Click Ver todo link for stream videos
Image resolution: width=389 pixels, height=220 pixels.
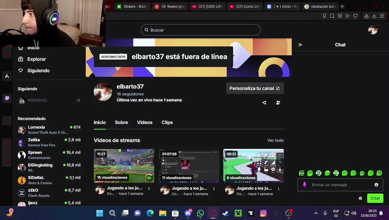click(276, 141)
